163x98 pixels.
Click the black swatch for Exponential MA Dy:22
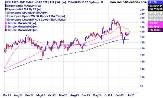coord(6,9)
